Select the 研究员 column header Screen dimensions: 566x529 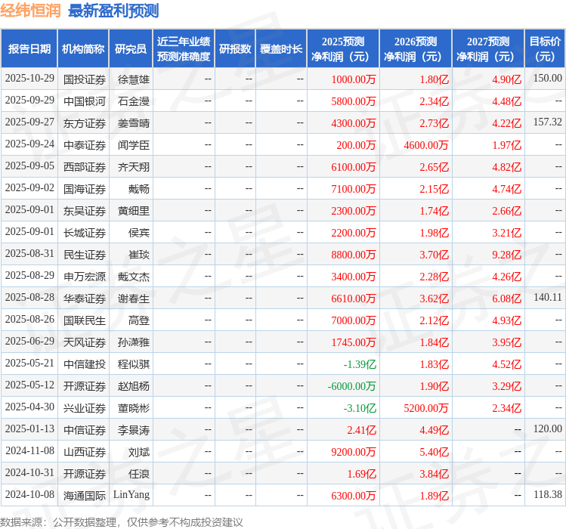(130, 49)
